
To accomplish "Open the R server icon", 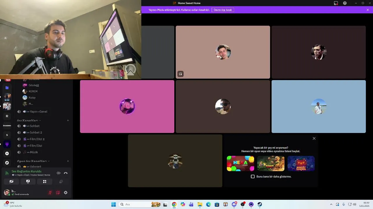I will (x=7, y=116).
